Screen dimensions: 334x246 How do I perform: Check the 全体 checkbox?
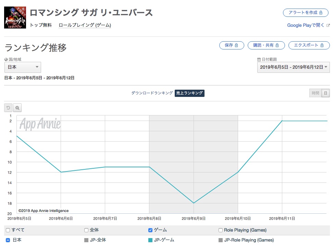pyautogui.click(x=86, y=230)
